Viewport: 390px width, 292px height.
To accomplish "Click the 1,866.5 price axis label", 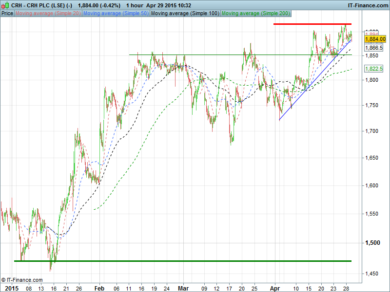I will [x=374, y=48].
